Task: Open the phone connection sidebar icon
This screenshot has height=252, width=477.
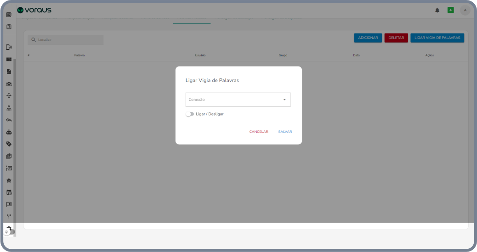Action: [9, 47]
